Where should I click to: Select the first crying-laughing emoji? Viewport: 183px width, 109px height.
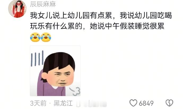click(35, 37)
